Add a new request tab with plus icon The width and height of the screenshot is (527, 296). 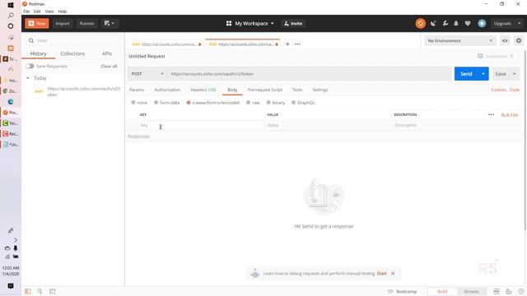(x=287, y=44)
